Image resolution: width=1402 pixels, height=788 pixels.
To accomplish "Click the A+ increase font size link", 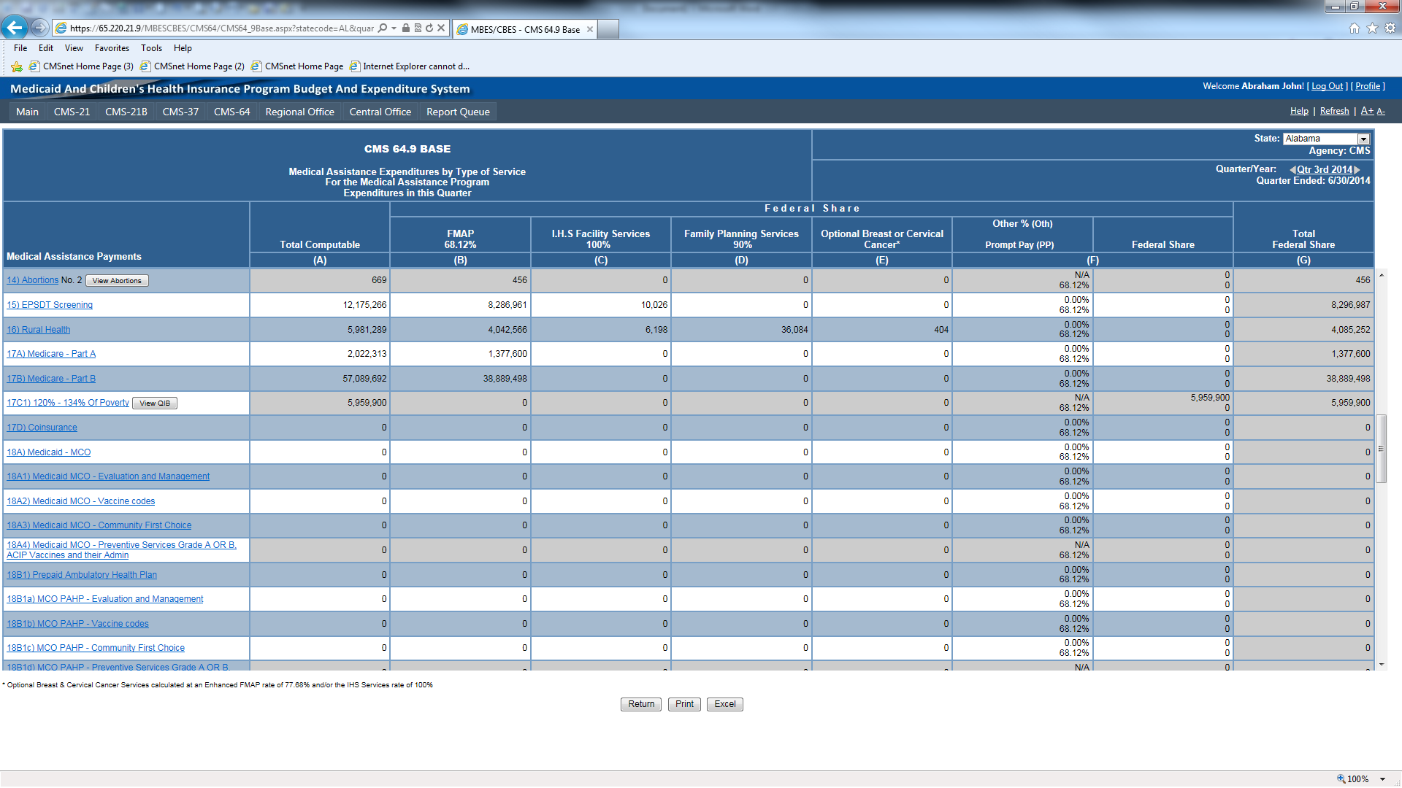I will (x=1366, y=111).
